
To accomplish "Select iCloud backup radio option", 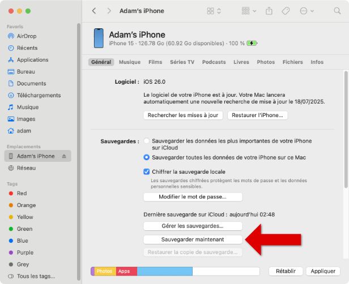I will pos(146,141).
